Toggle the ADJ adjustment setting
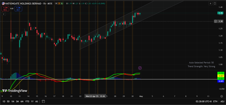The width and height of the screenshot is (226, 105). [222, 101]
